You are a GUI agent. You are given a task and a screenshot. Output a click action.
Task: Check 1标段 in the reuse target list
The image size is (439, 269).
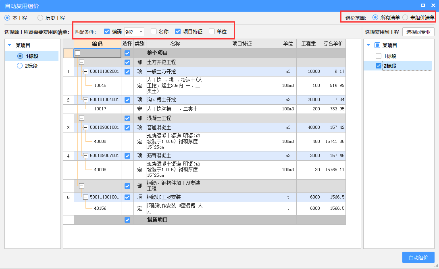coord(378,56)
